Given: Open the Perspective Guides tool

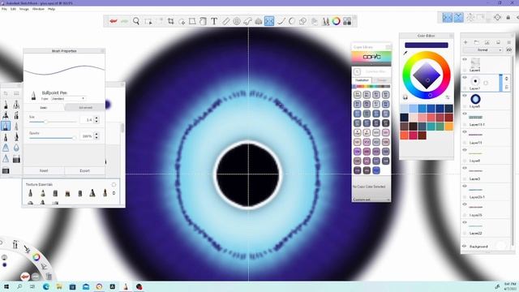Looking at the screenshot, I should (x=259, y=21).
